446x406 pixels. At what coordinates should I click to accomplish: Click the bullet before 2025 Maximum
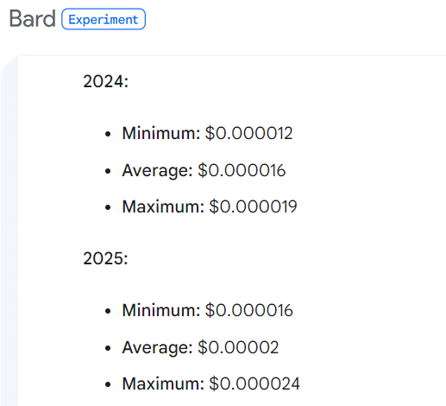pos(108,384)
